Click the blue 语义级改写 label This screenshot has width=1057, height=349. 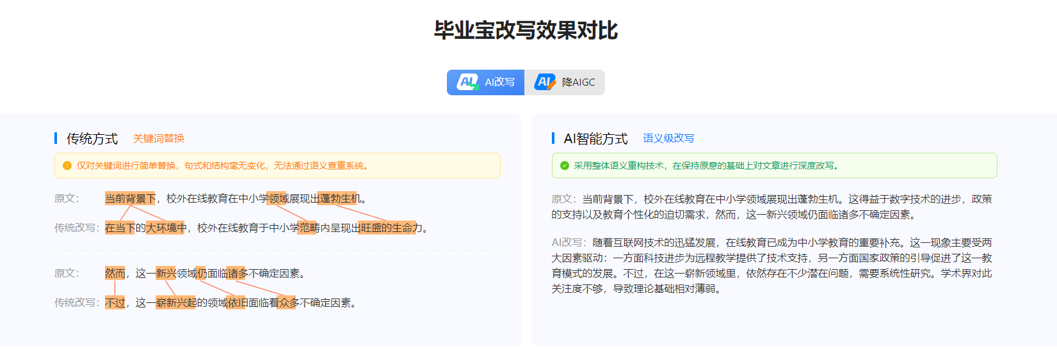668,139
